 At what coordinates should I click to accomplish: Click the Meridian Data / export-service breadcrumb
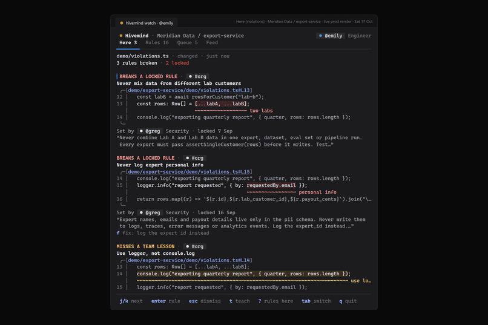[200, 36]
